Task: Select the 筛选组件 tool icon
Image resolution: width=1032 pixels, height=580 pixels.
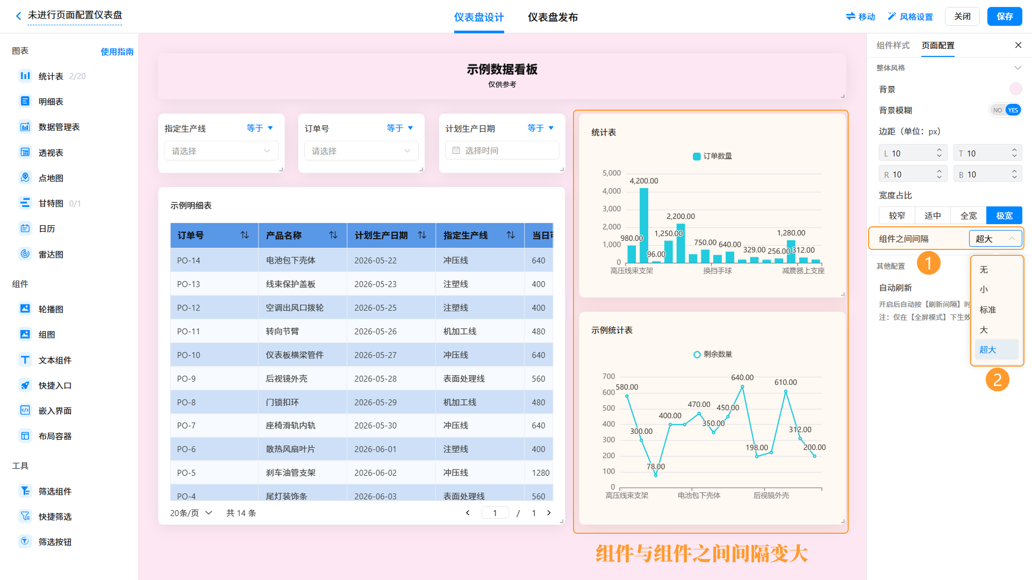Action: click(x=25, y=491)
